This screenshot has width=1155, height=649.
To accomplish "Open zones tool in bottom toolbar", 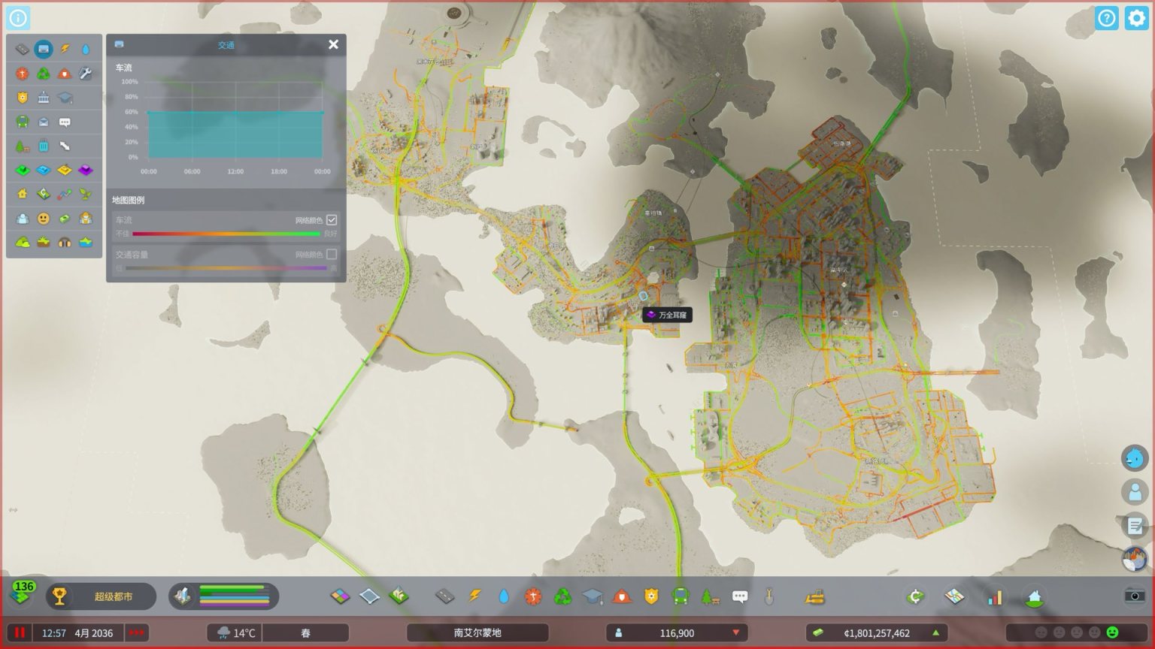I will [340, 596].
